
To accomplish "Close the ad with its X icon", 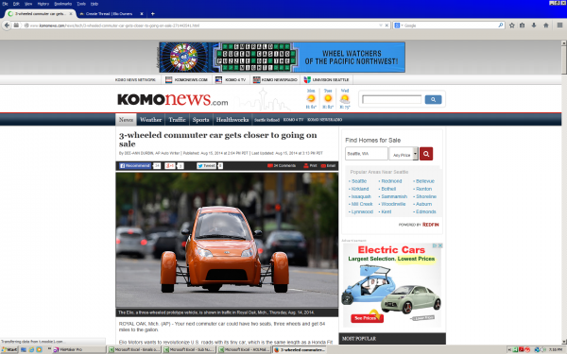I will 440,245.
